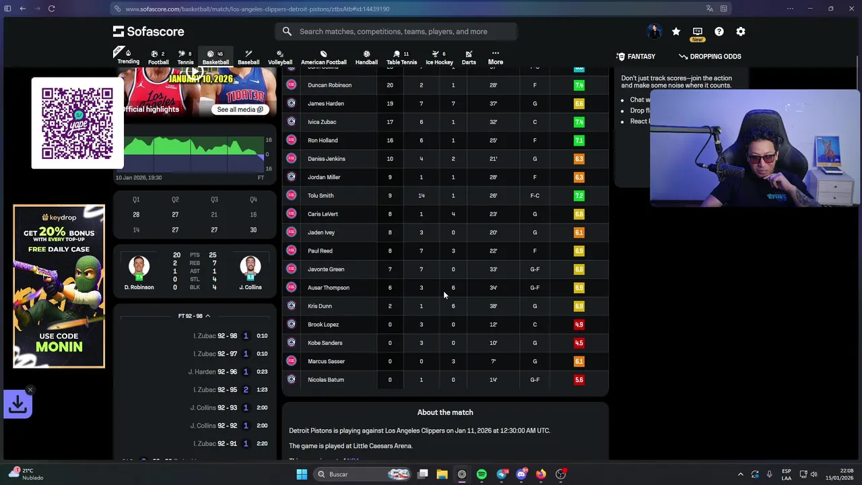Screen dimensions: 862x485
Task: Select Paul Reed in the table
Action: point(445,251)
